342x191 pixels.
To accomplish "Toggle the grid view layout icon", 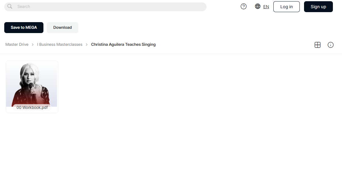I will (317, 45).
